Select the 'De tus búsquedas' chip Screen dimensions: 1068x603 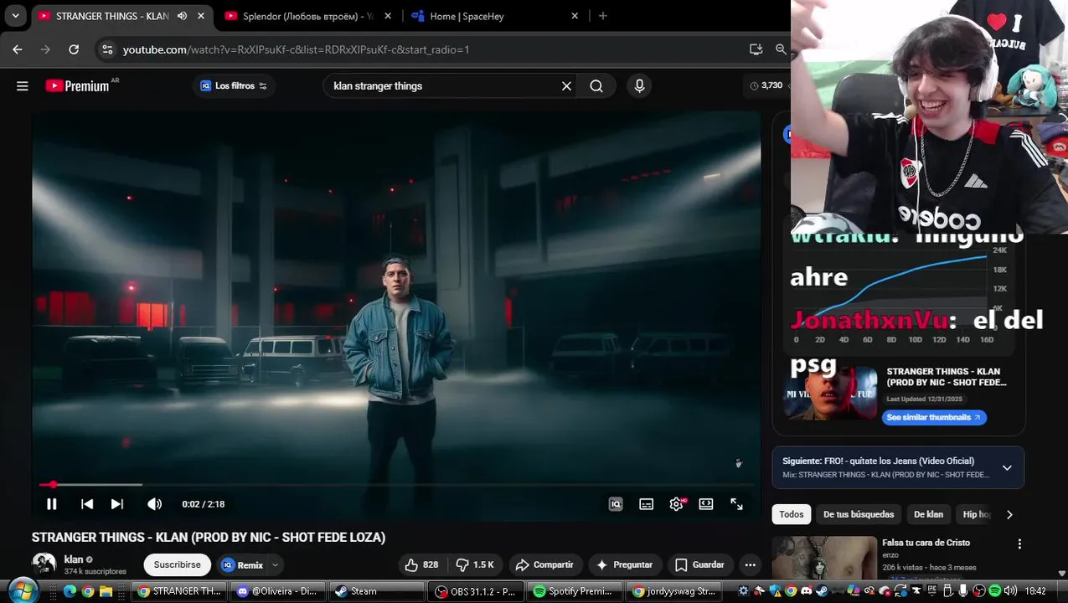click(859, 514)
